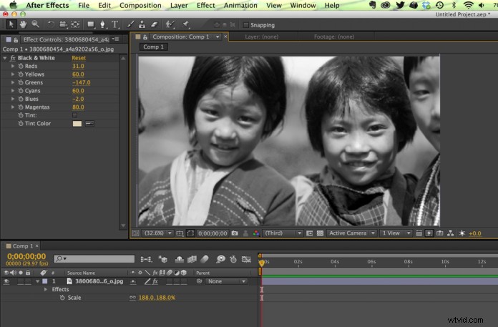Enable the Snapping checkbox
498x327 pixels.
click(245, 25)
